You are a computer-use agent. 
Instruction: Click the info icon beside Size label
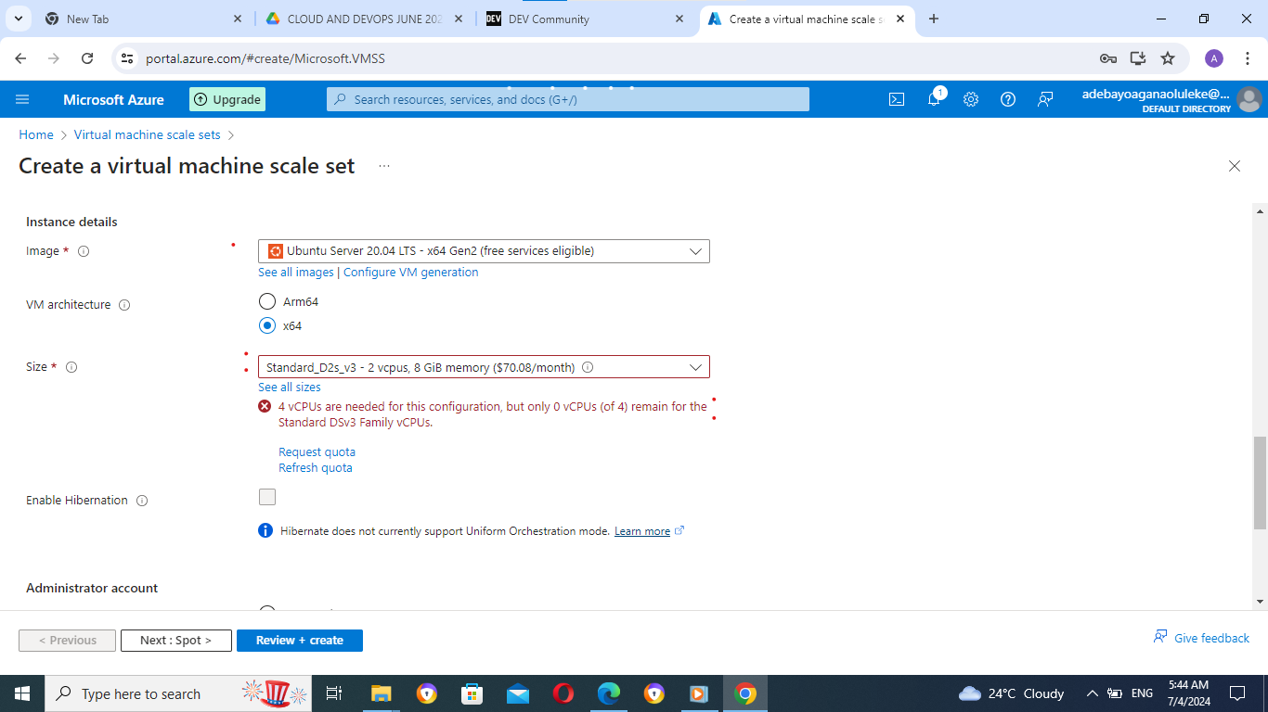(71, 367)
